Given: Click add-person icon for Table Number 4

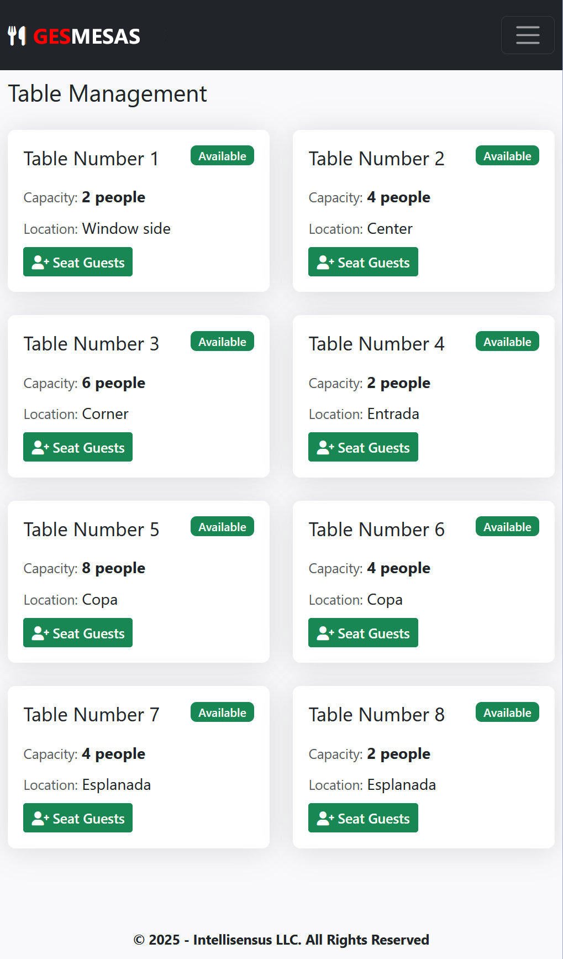Looking at the screenshot, I should [325, 448].
